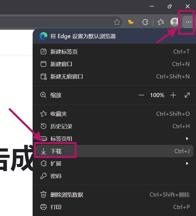Open Passwords (密码) menu item
The height and width of the screenshot is (216, 196).
pos(114,176)
